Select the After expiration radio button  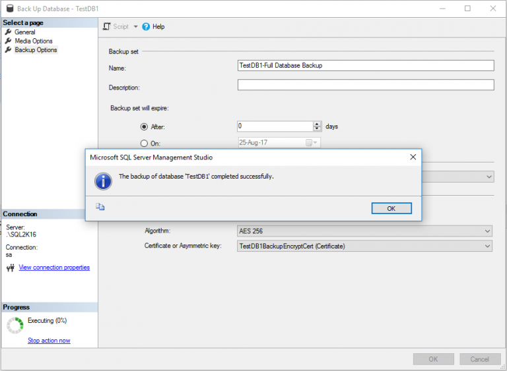[x=144, y=127]
